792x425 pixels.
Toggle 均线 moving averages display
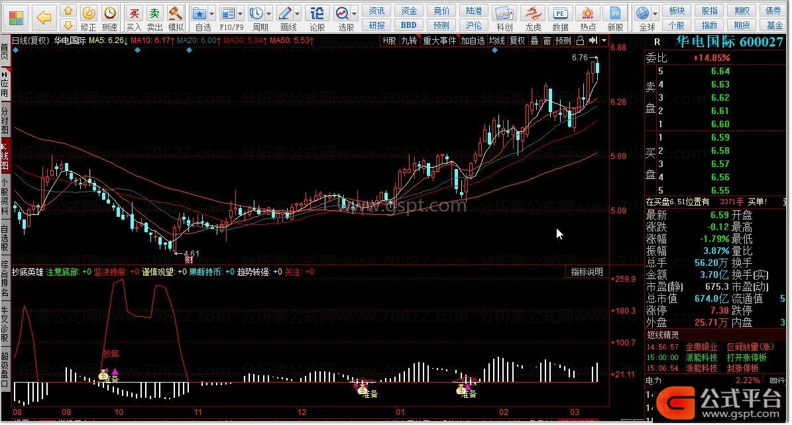pyautogui.click(x=497, y=40)
